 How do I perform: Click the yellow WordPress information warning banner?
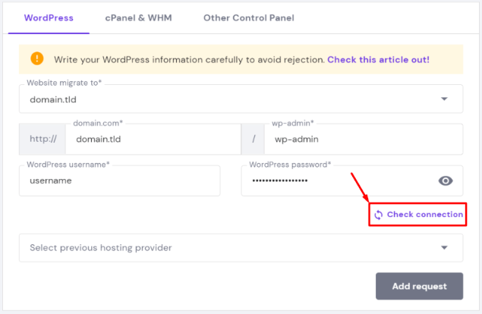(x=190, y=58)
